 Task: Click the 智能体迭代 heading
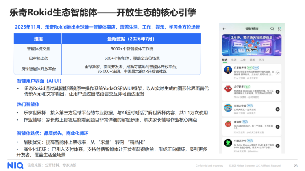coord(52,133)
